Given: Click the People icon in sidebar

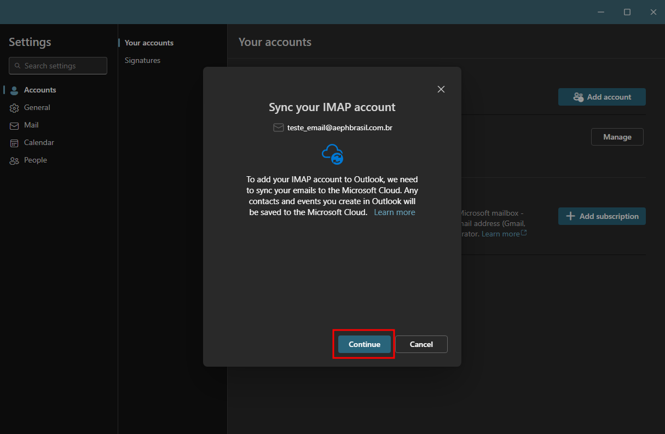Looking at the screenshot, I should click(x=14, y=160).
